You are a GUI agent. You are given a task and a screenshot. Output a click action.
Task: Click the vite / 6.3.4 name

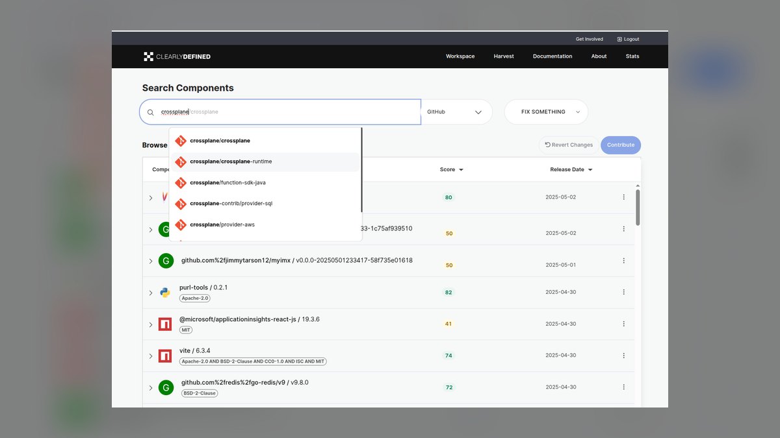point(195,351)
